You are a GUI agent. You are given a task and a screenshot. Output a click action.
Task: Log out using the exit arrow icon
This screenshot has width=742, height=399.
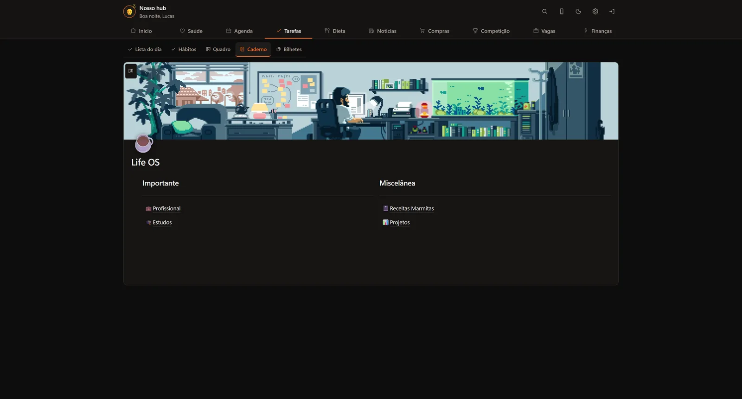click(612, 12)
